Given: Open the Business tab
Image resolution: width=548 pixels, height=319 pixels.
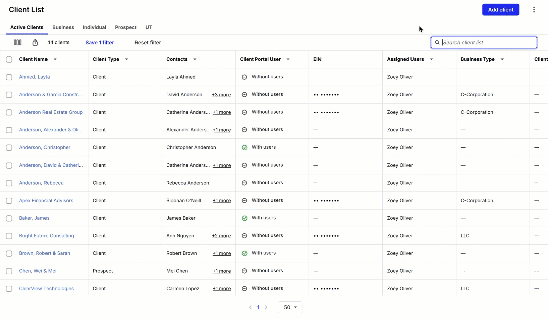Looking at the screenshot, I should [x=63, y=27].
